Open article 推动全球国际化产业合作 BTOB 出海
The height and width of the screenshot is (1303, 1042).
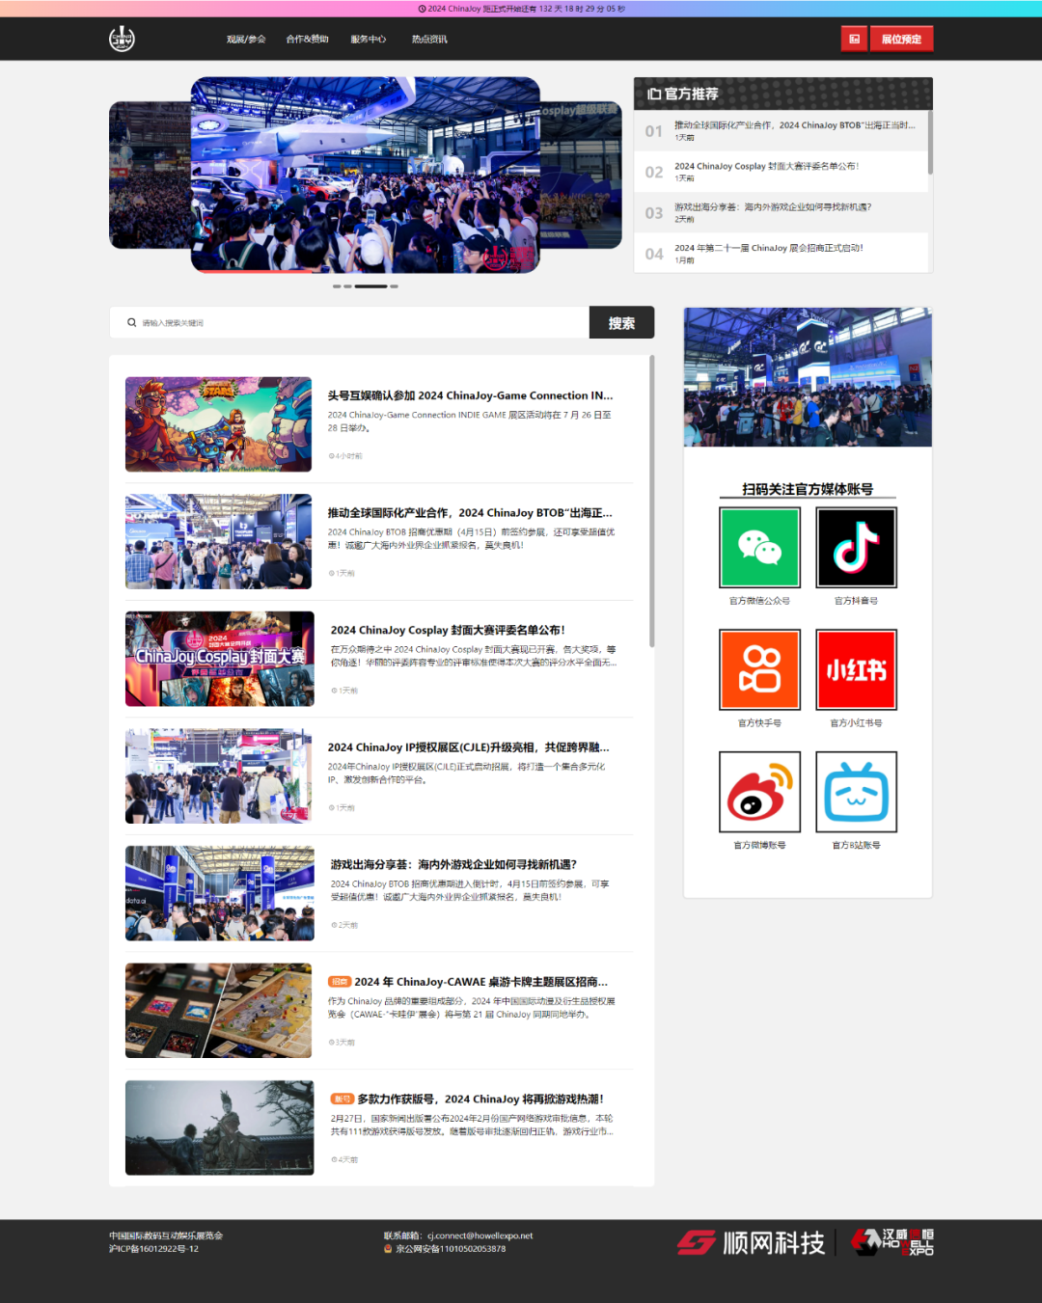pyautogui.click(x=470, y=513)
